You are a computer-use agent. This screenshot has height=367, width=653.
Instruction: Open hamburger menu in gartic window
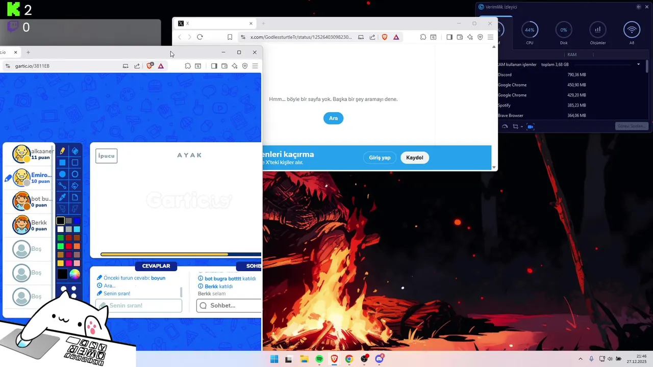(255, 66)
